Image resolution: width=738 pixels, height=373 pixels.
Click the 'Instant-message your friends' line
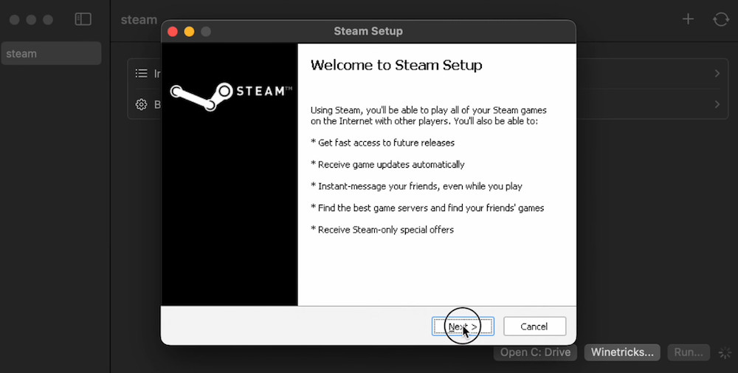pos(416,186)
